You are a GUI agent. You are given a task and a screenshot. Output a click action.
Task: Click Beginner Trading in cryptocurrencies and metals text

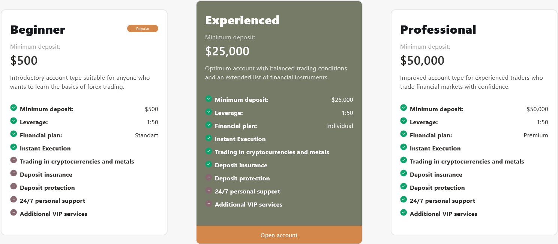click(x=77, y=162)
